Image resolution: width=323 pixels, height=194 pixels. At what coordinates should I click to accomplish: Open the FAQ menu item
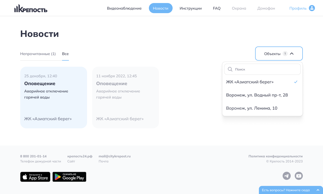[x=217, y=8]
